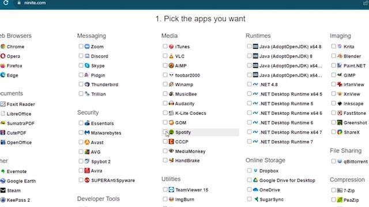369x207 pixels.
Task: Click the Google Earth label
Action: [21, 181]
